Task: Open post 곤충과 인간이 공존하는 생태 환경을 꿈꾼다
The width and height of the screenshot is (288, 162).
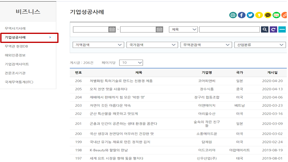Action: [x=123, y=124]
